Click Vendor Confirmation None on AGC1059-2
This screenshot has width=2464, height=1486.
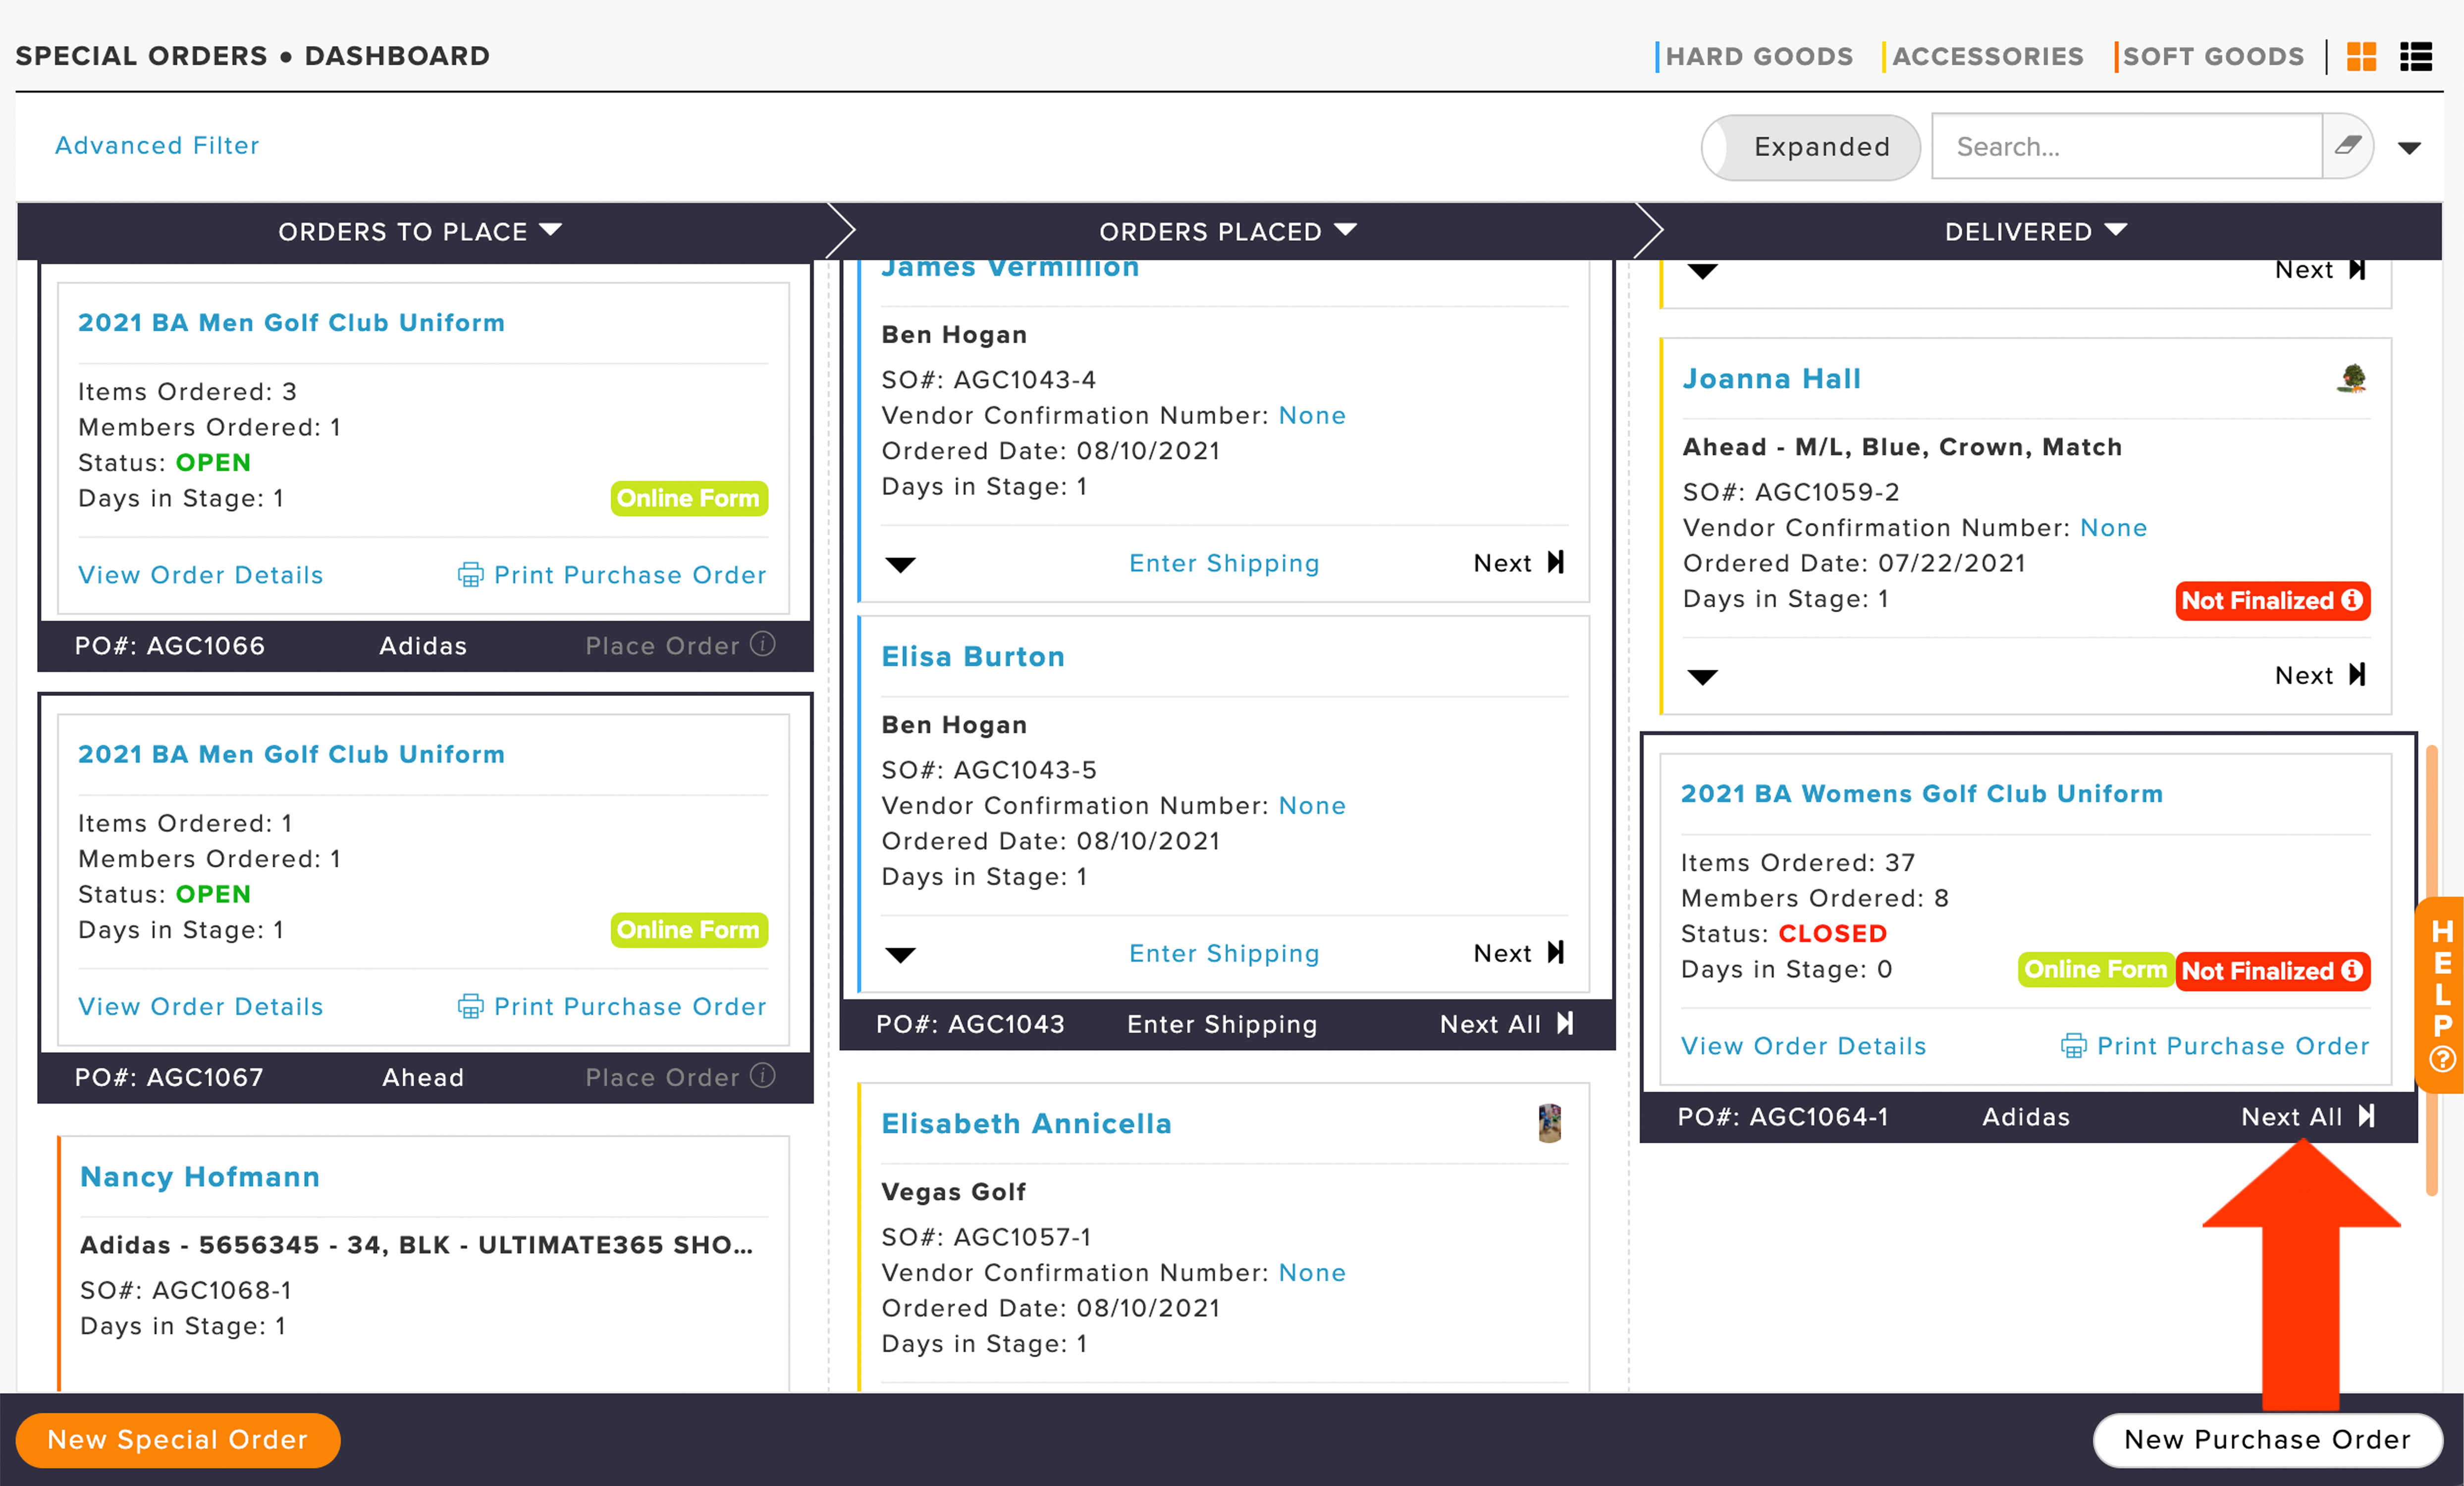click(2114, 528)
